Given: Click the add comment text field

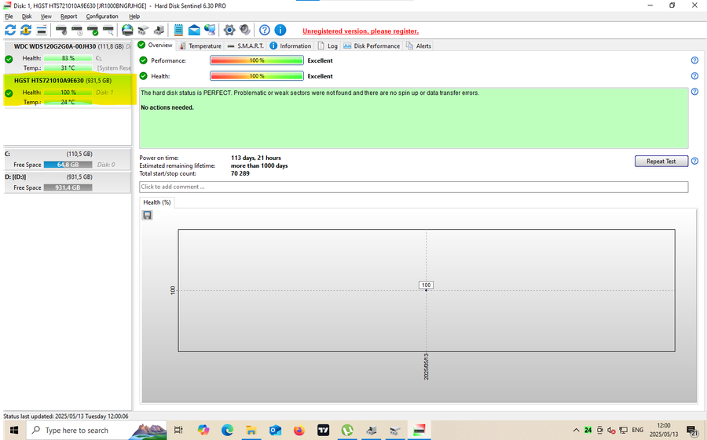Looking at the screenshot, I should [x=413, y=187].
